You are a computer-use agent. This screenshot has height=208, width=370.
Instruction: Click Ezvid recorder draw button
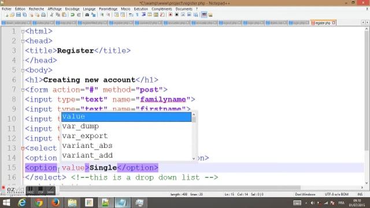pos(50,190)
